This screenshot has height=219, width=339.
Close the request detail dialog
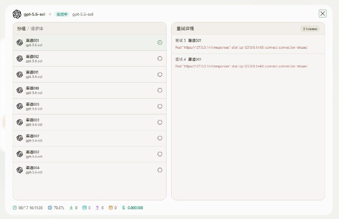(x=322, y=14)
